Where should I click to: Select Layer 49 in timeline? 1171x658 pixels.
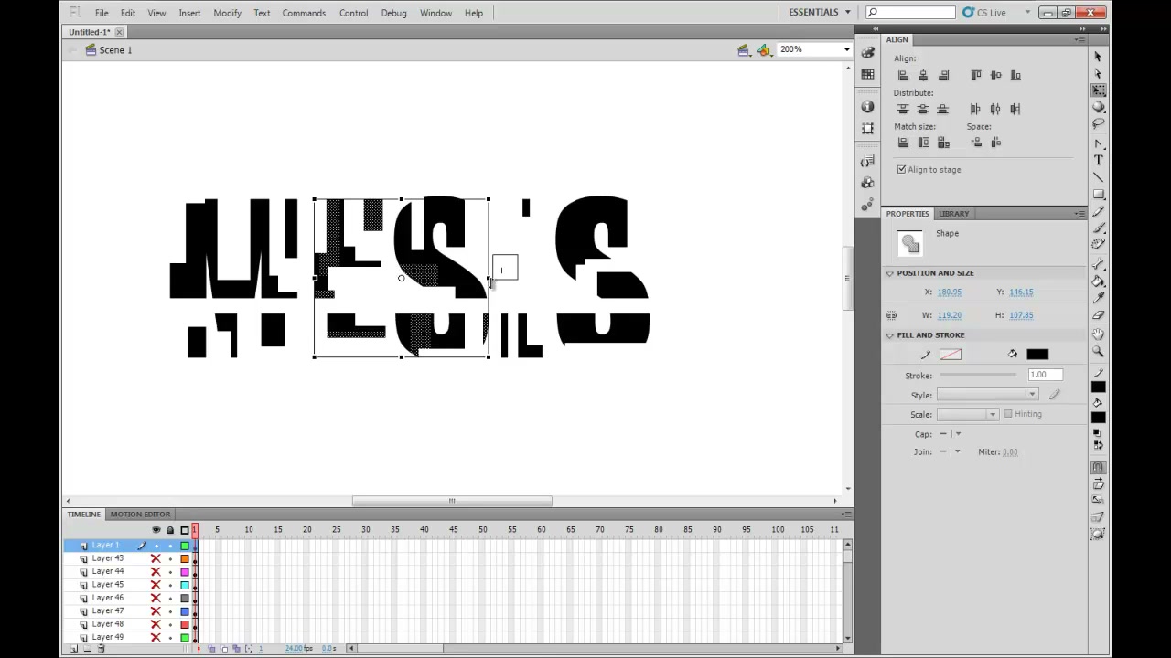pyautogui.click(x=108, y=638)
